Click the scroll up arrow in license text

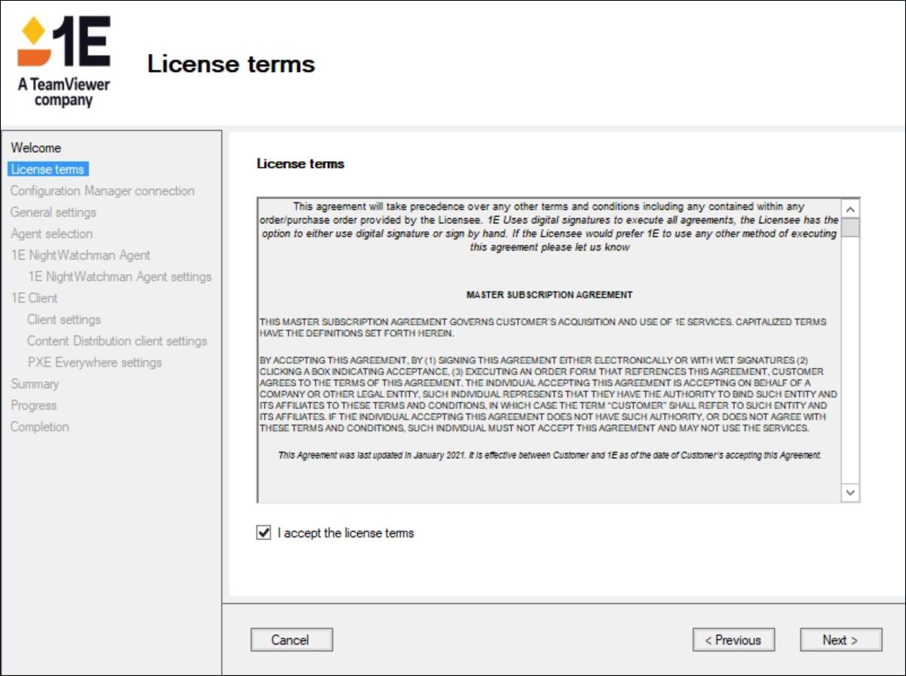(850, 209)
